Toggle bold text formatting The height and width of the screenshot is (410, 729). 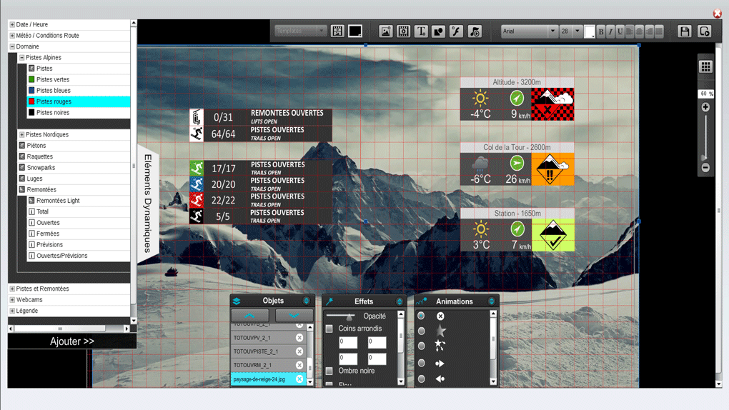(x=600, y=31)
